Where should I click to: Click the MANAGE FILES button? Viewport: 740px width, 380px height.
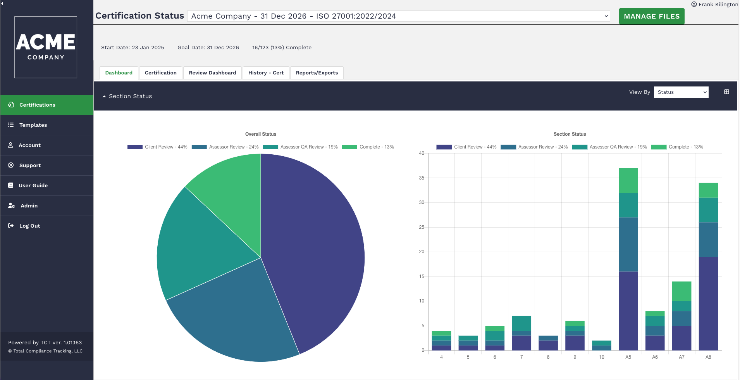pyautogui.click(x=651, y=16)
